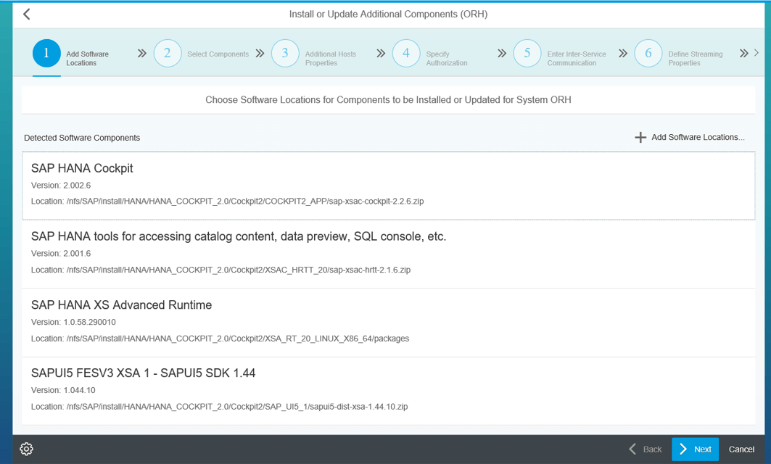Open Enter Inter-Service Communication step label
The width and height of the screenshot is (771, 464).
(577, 59)
